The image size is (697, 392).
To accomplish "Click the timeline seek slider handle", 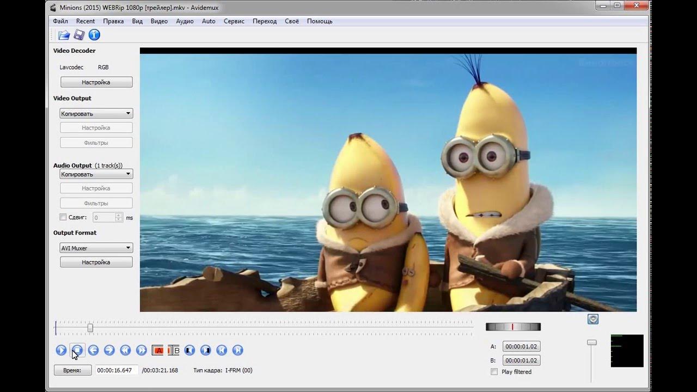I will 90,328.
